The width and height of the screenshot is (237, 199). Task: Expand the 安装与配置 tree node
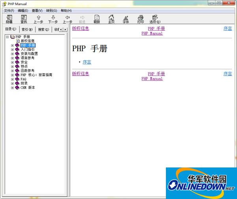pyautogui.click(x=12, y=54)
